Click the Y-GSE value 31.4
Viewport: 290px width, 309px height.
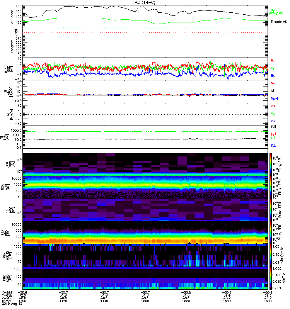227,295
